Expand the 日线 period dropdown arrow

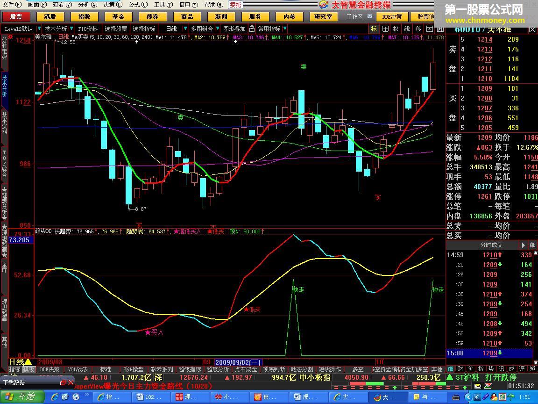pyautogui.click(x=185, y=29)
